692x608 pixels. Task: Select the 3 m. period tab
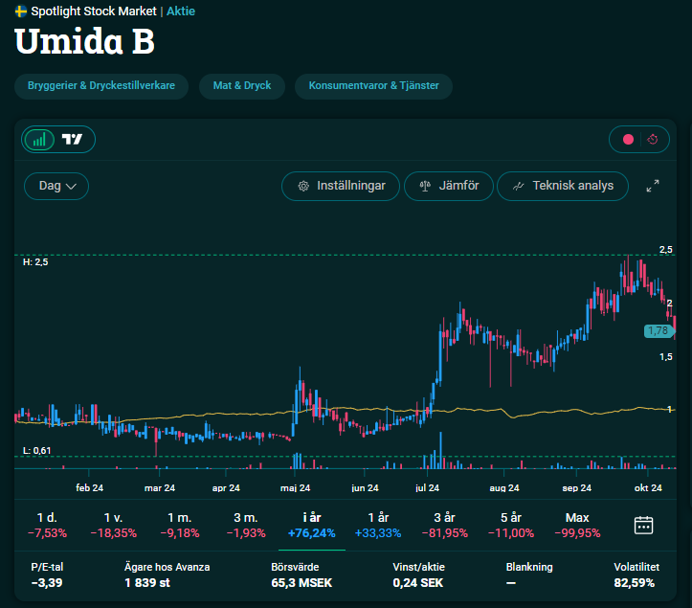(246, 525)
